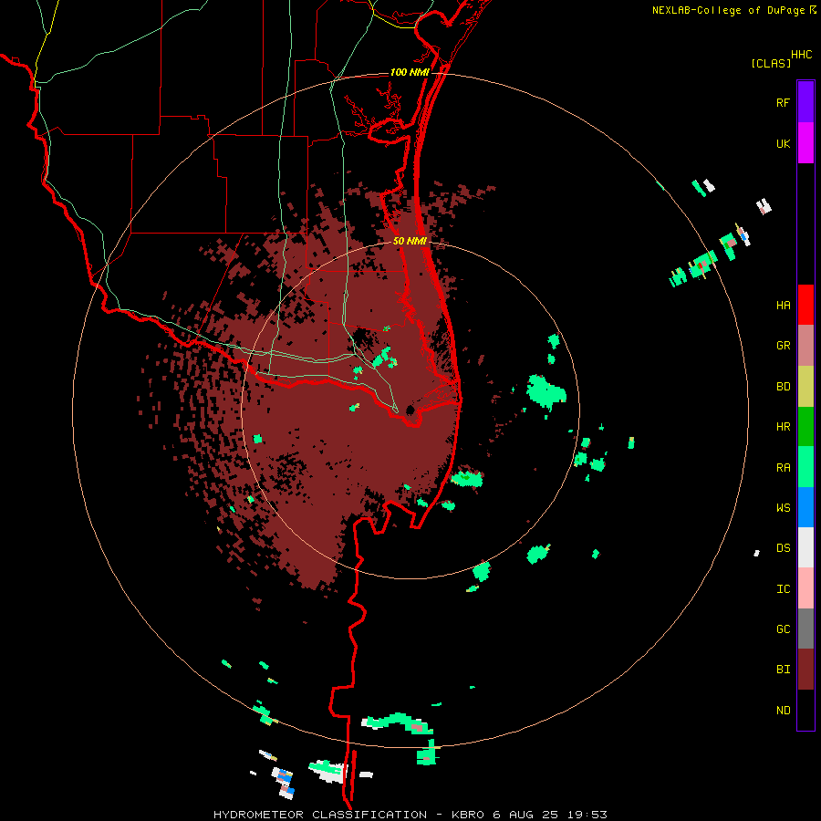Select the HR legend label
The height and width of the screenshot is (821, 821).
coord(783,427)
